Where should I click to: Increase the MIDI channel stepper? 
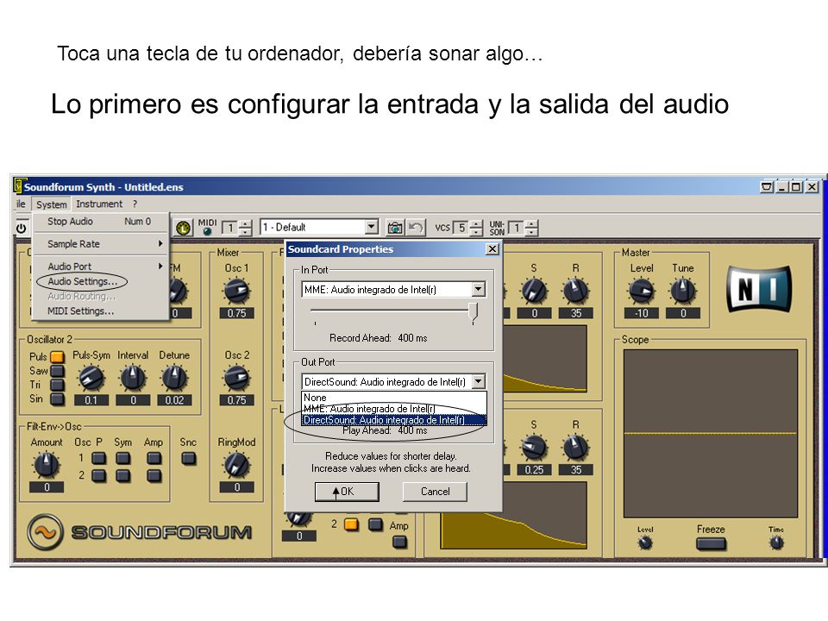(246, 224)
